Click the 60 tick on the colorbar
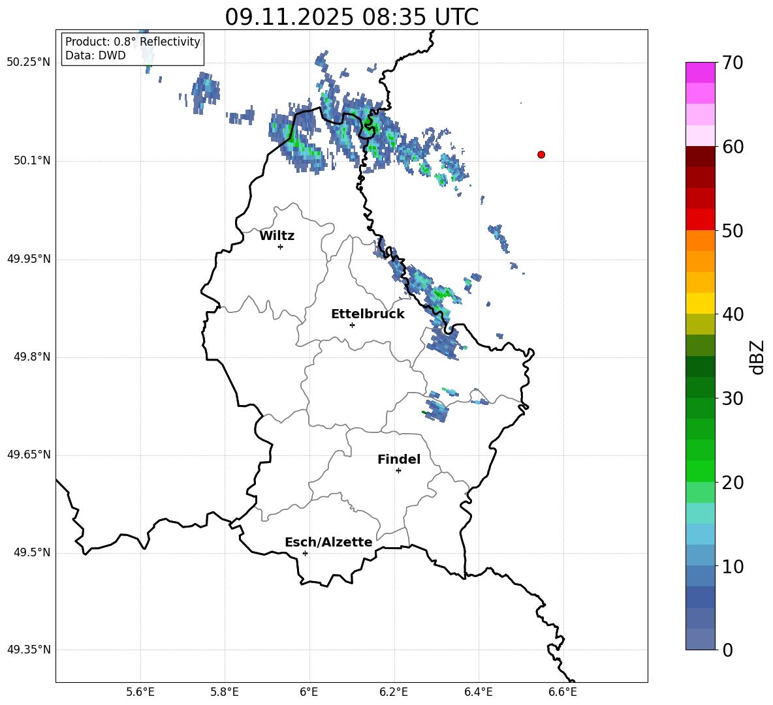This screenshot has height=705, width=773. tap(732, 147)
